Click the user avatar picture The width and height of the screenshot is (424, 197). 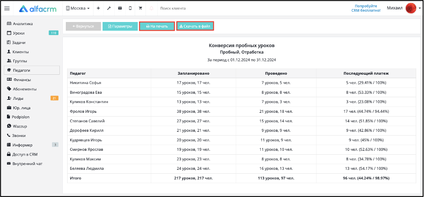click(x=411, y=8)
